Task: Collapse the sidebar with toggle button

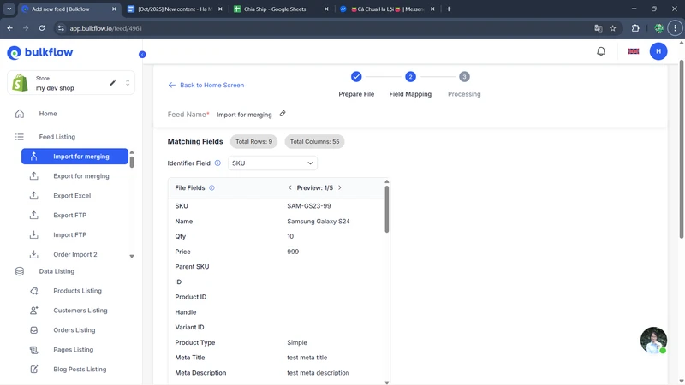Action: (142, 54)
